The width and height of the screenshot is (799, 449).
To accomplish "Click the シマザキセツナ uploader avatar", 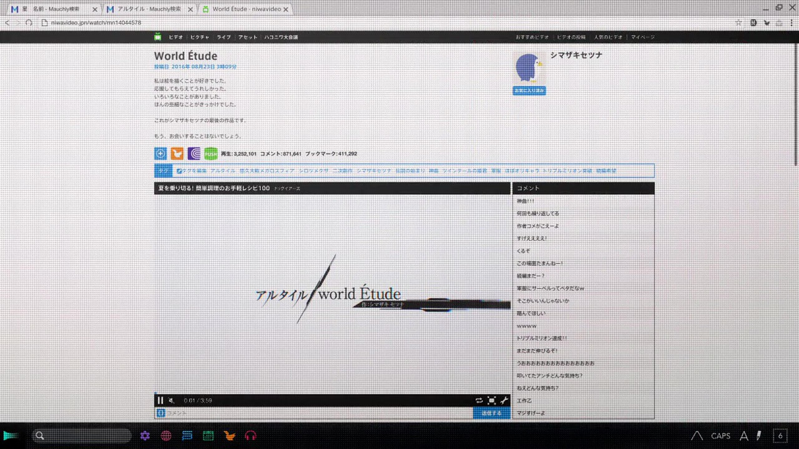I will click(x=528, y=67).
